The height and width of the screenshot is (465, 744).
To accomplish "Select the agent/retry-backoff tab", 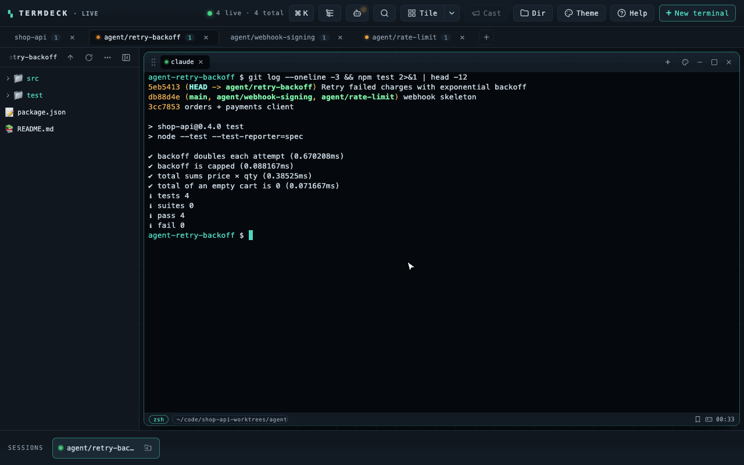I will click(x=142, y=37).
